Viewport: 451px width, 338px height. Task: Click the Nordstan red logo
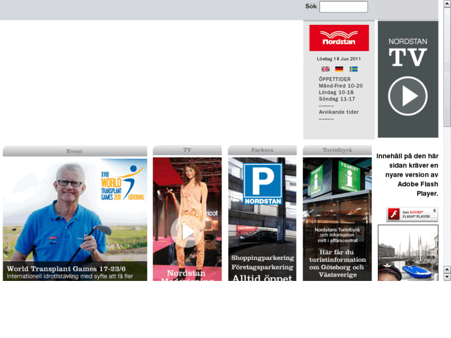click(339, 38)
